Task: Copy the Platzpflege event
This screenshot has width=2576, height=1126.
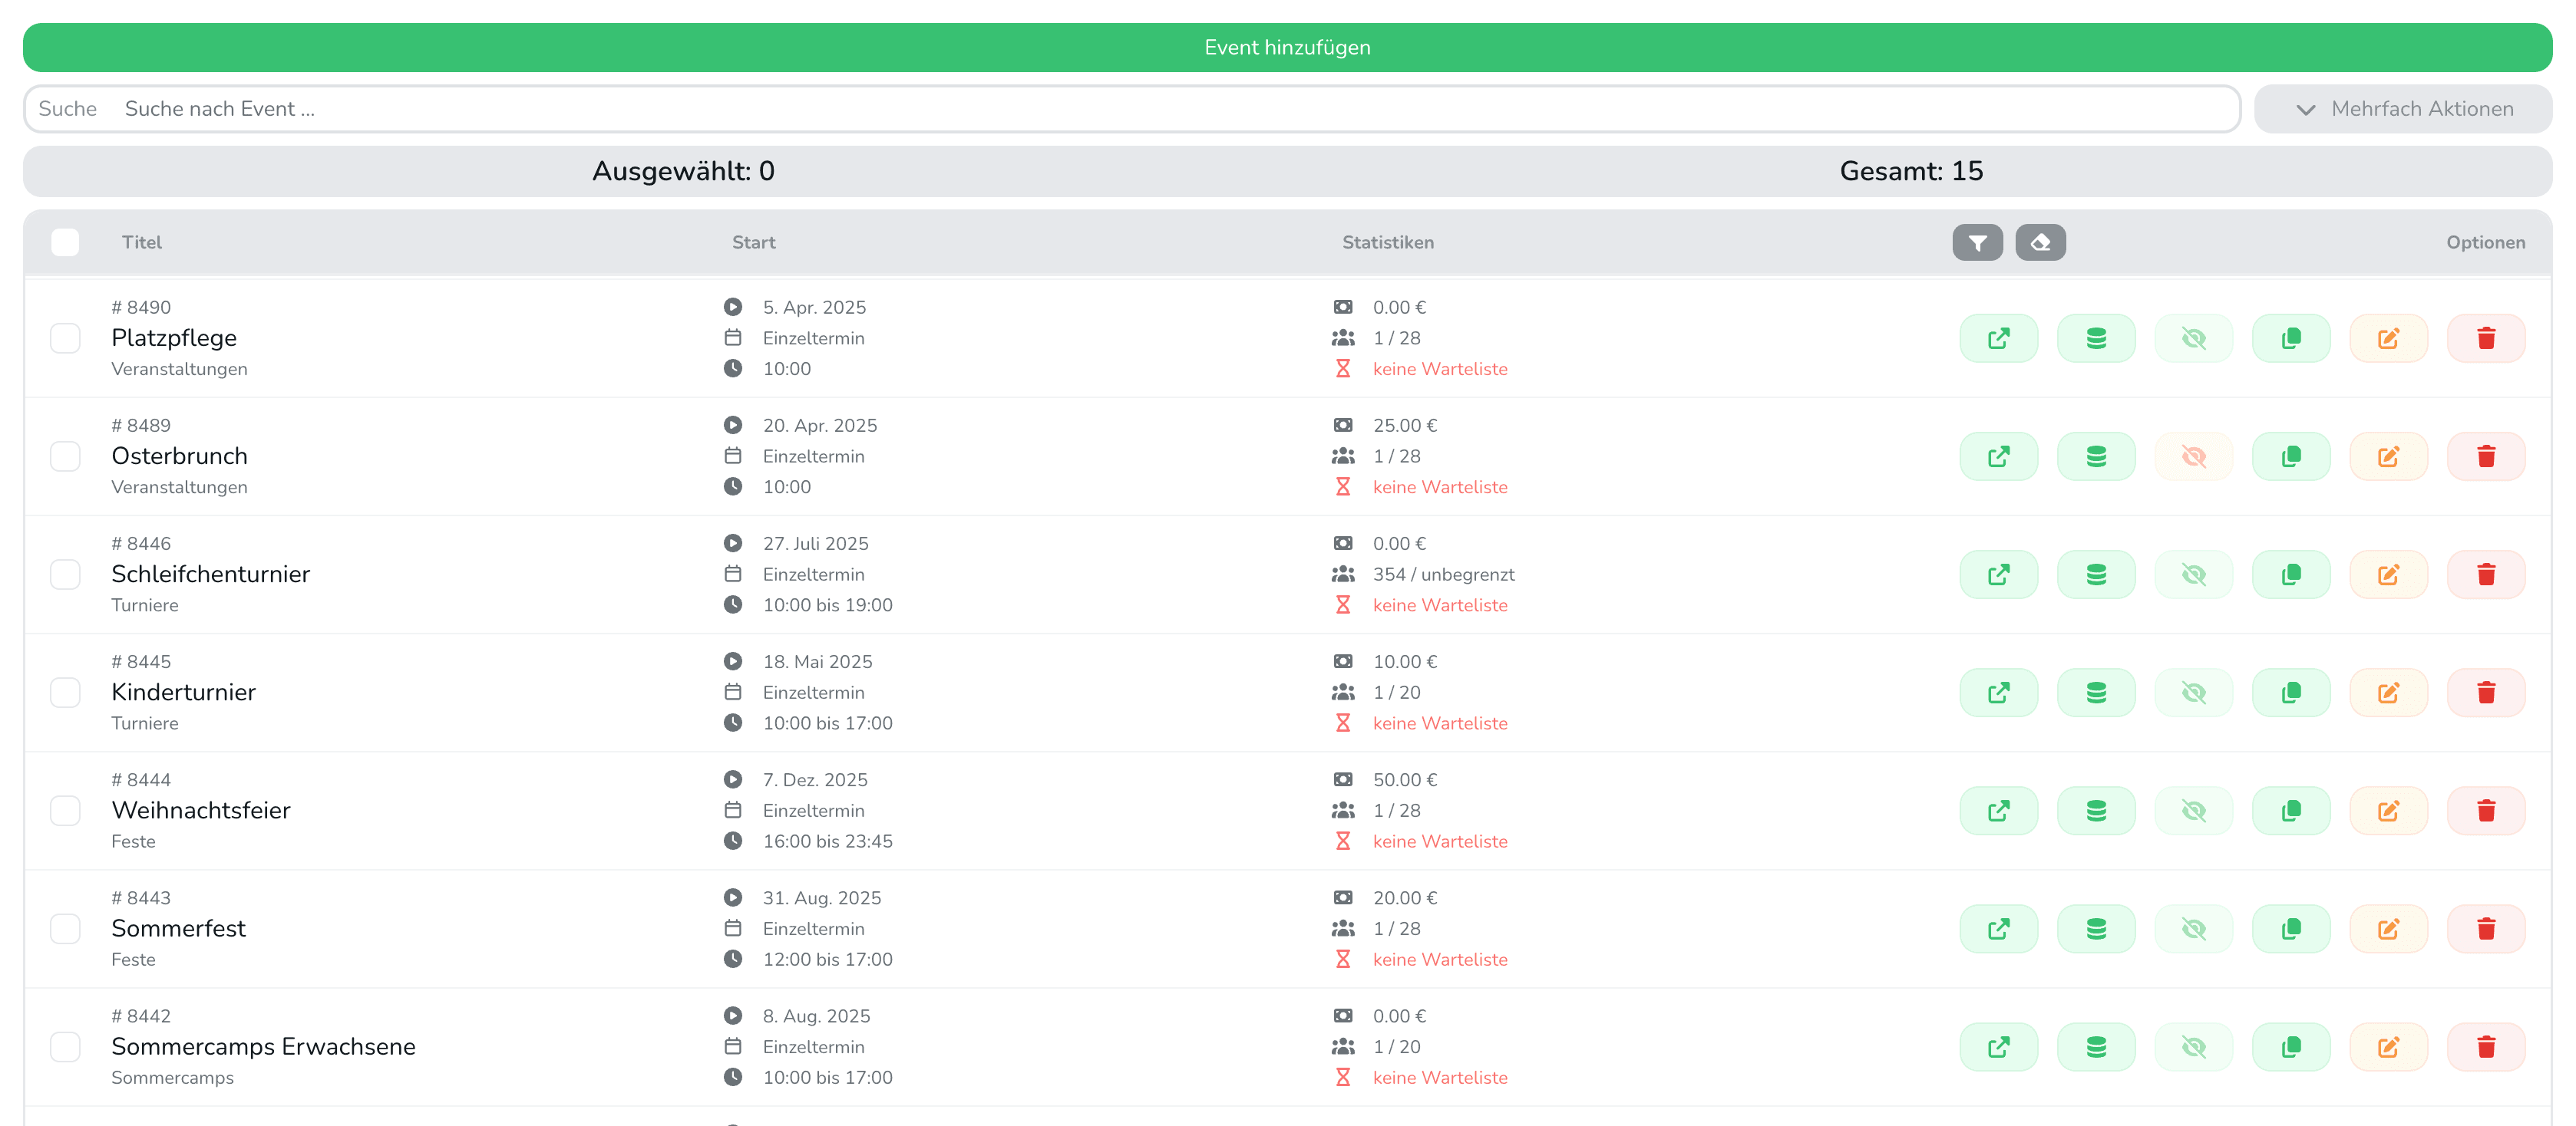Action: pos(2290,339)
